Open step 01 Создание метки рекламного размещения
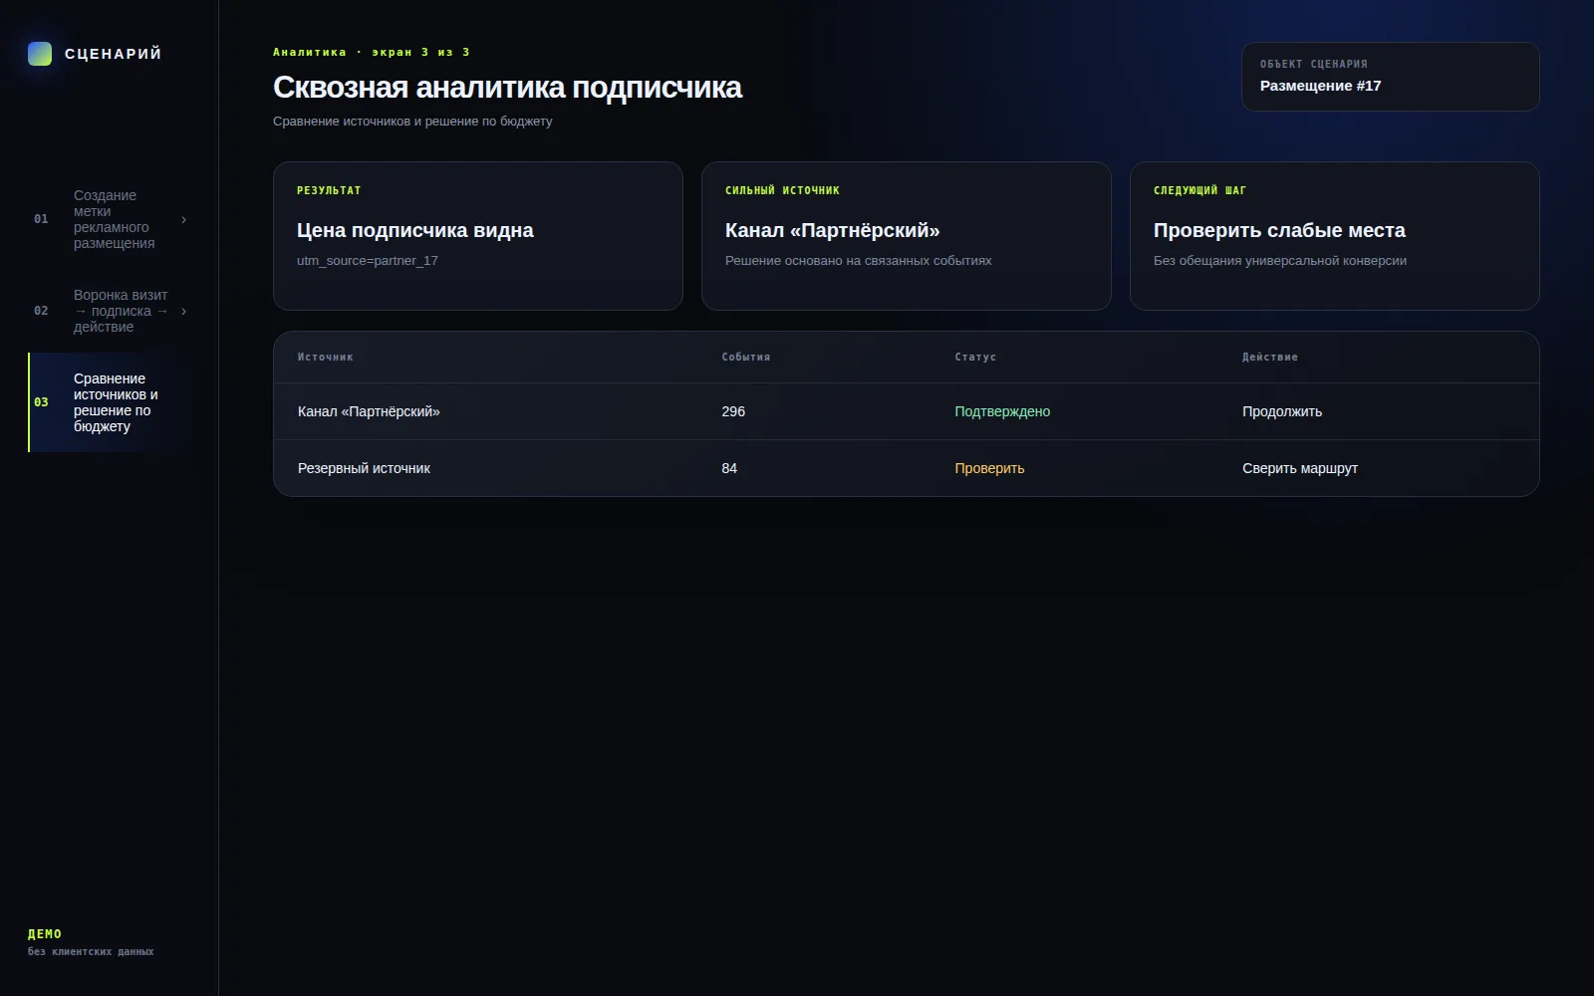 coord(110,219)
